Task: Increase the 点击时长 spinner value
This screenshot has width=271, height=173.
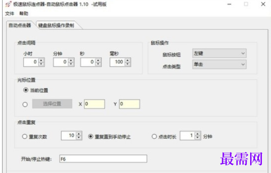Action: click(x=197, y=134)
